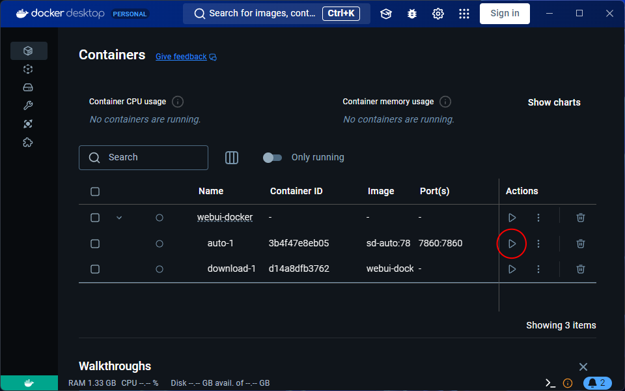This screenshot has width=625, height=391.
Task: Show info about Container CPU usage
Action: (178, 102)
